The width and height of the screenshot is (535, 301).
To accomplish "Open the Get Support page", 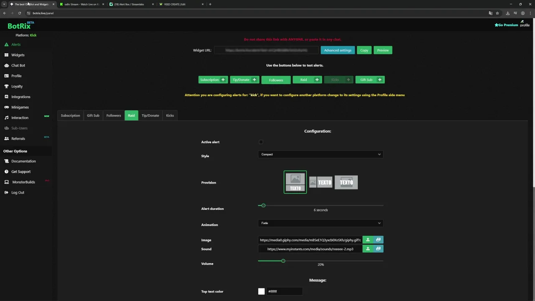I will [20, 171].
